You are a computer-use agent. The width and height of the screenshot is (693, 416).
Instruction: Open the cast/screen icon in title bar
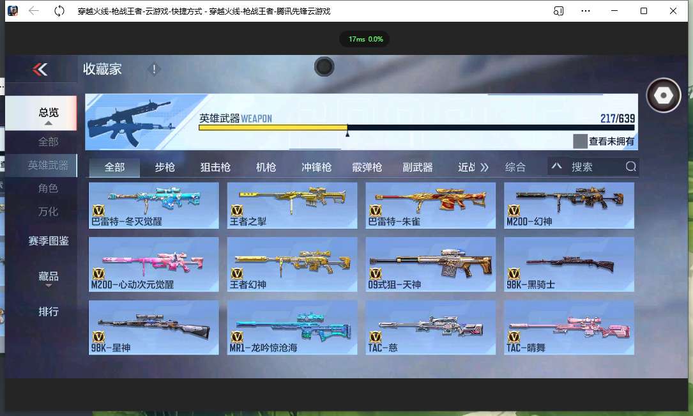[x=559, y=11]
